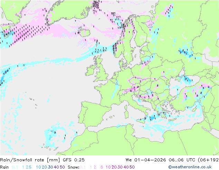
Task: Select the rain legend value 50
Action: click(62, 167)
